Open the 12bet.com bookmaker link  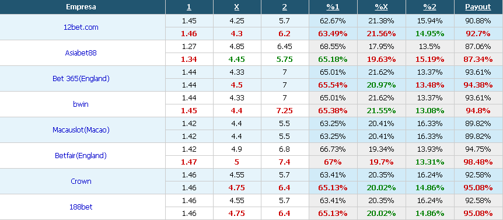point(81,27)
